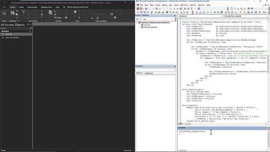Switch to the Database Tools tab

pos(46,7)
